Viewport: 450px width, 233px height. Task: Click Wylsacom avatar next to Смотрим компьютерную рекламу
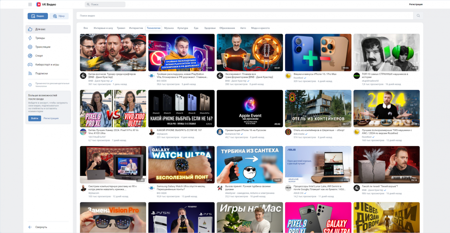83,188
